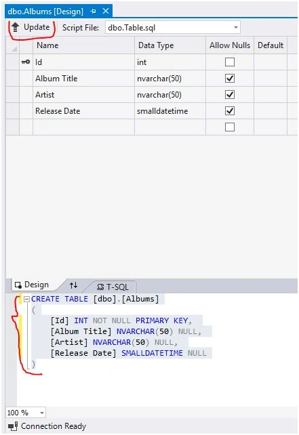The image size is (299, 435).
Task: Uncheck Allow Nulls for Release Date
Action: 230,111
